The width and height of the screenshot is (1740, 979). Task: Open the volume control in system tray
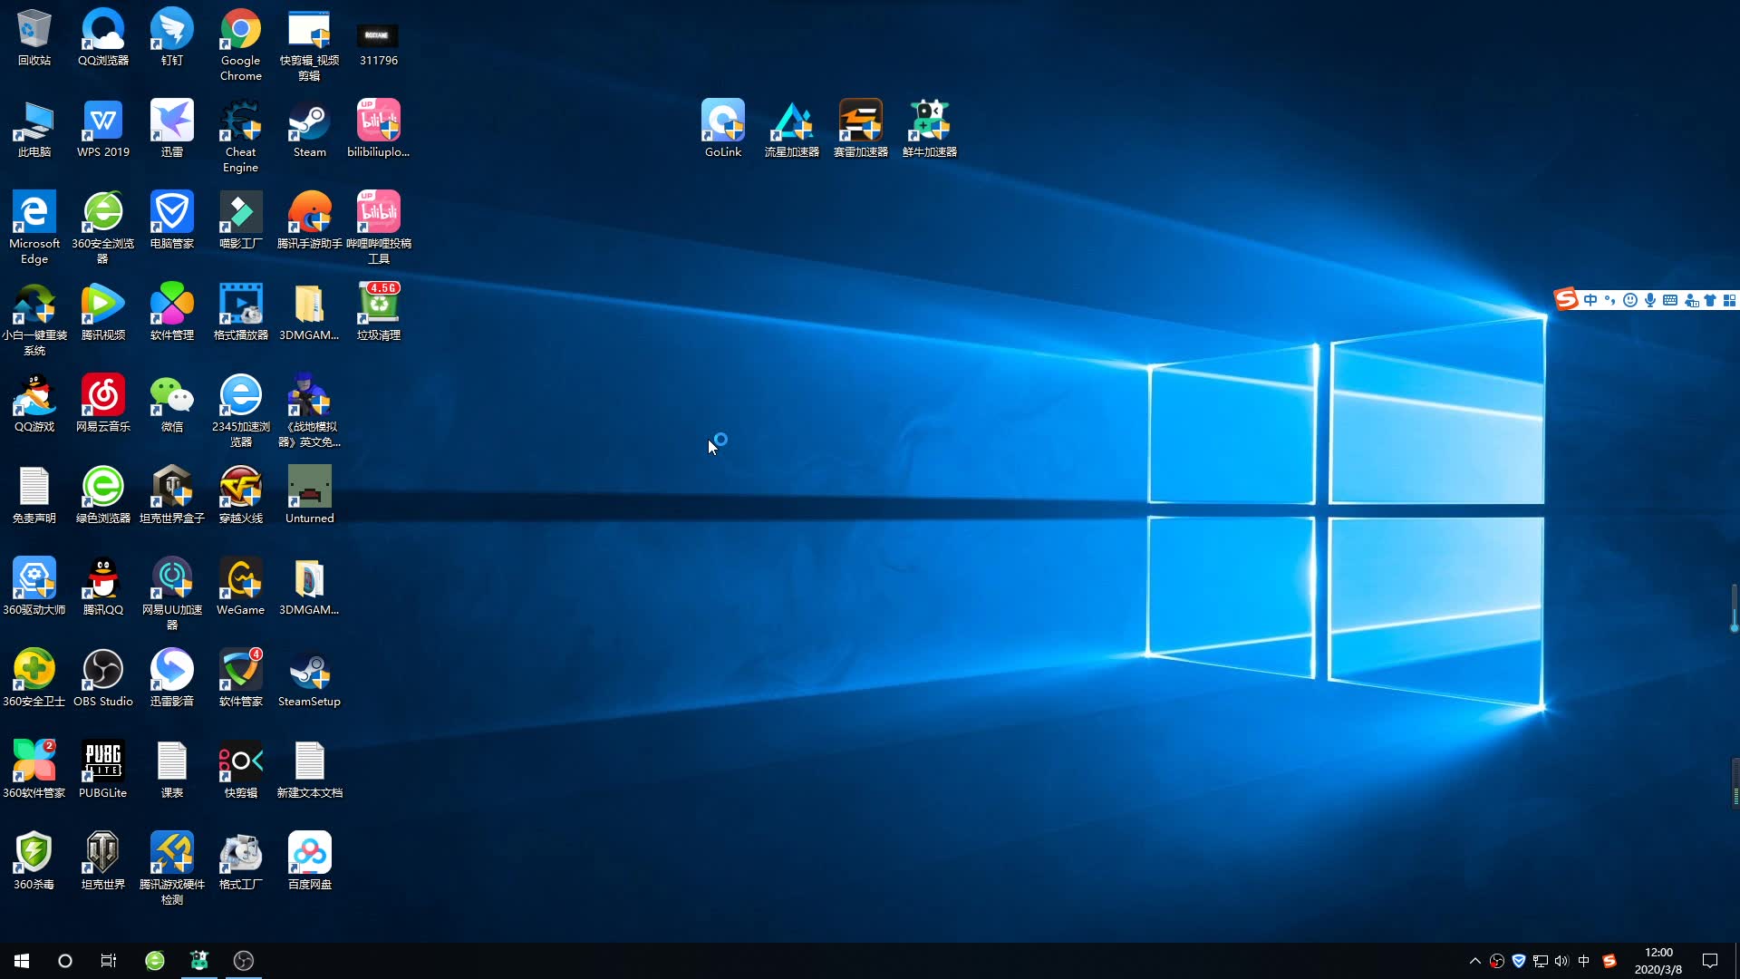click(1561, 961)
